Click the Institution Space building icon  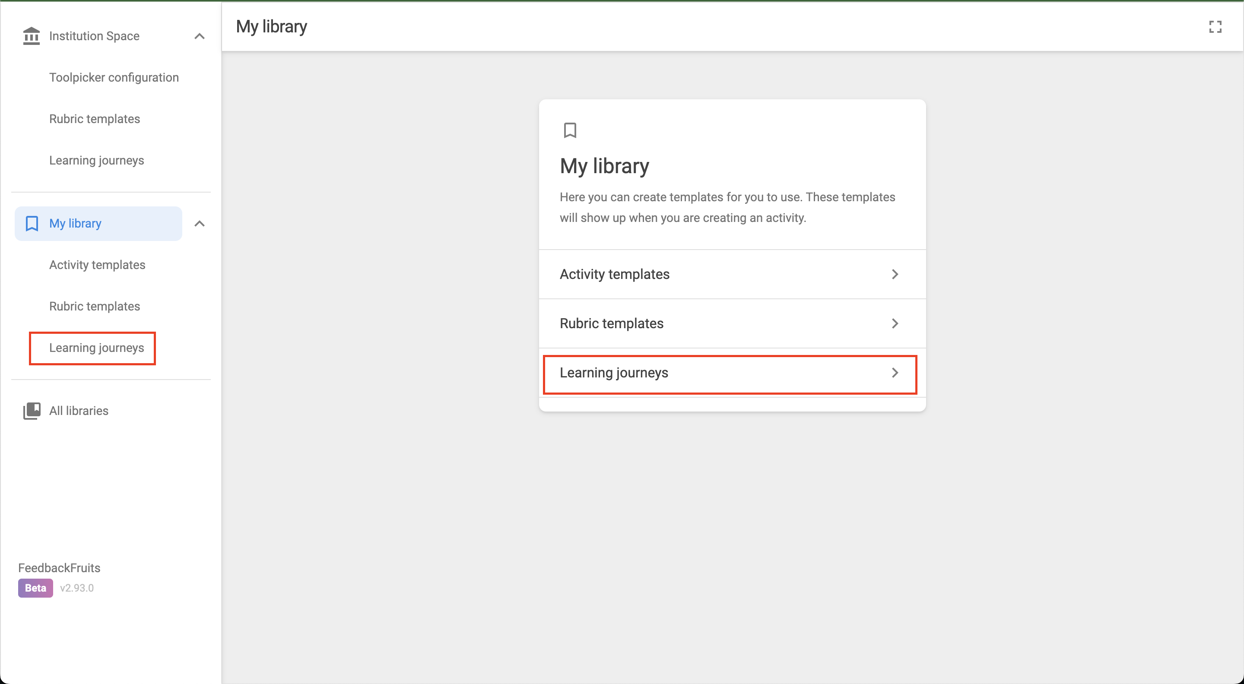coord(32,36)
